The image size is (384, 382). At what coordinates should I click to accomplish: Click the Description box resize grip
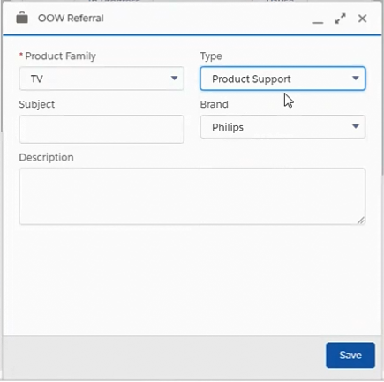[x=361, y=221]
